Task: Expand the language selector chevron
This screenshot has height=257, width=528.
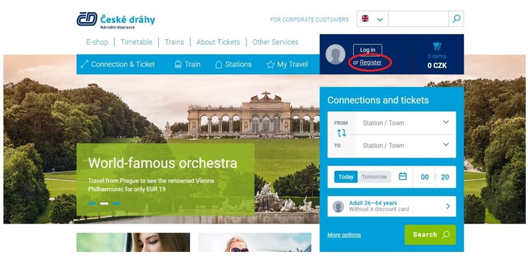Action: (x=380, y=20)
